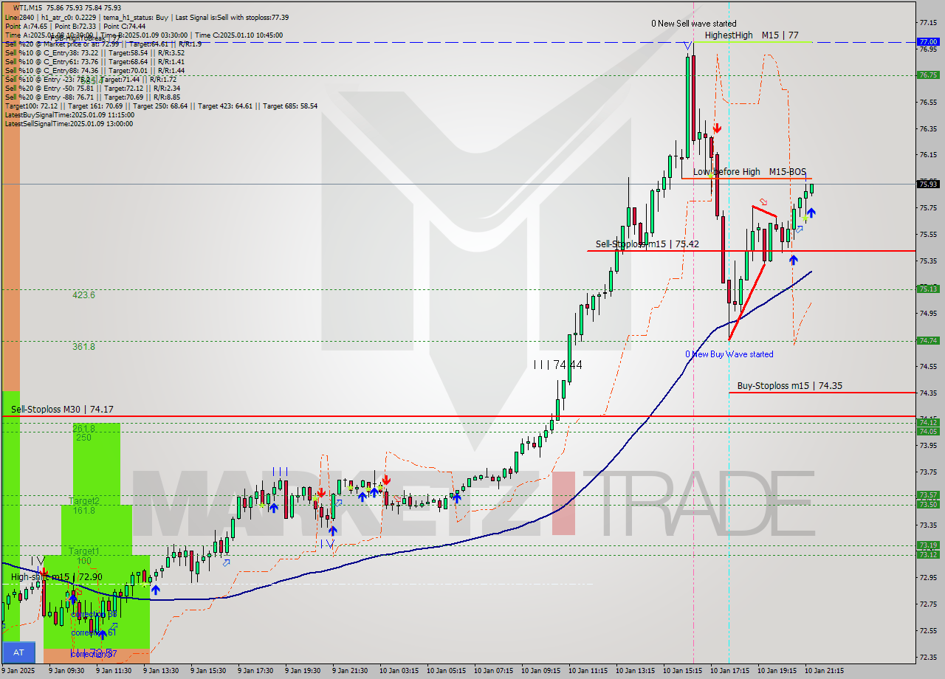Click the green 77.00 price tag
Image resolution: width=945 pixels, height=679 pixels.
tap(927, 41)
